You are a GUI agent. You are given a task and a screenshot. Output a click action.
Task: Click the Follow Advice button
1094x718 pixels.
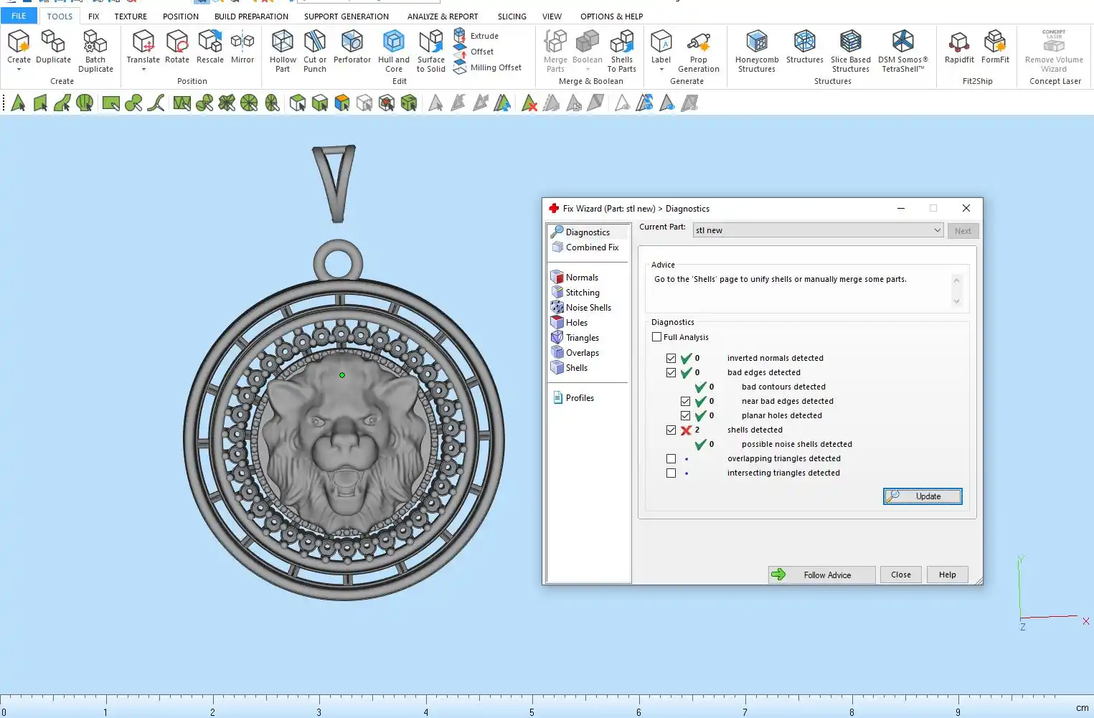(821, 575)
